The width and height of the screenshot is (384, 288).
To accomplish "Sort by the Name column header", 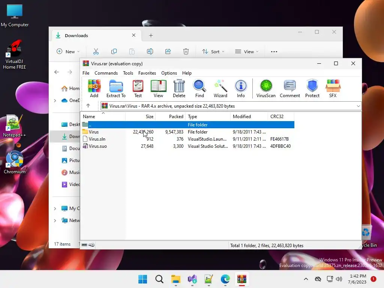I will 103,117.
